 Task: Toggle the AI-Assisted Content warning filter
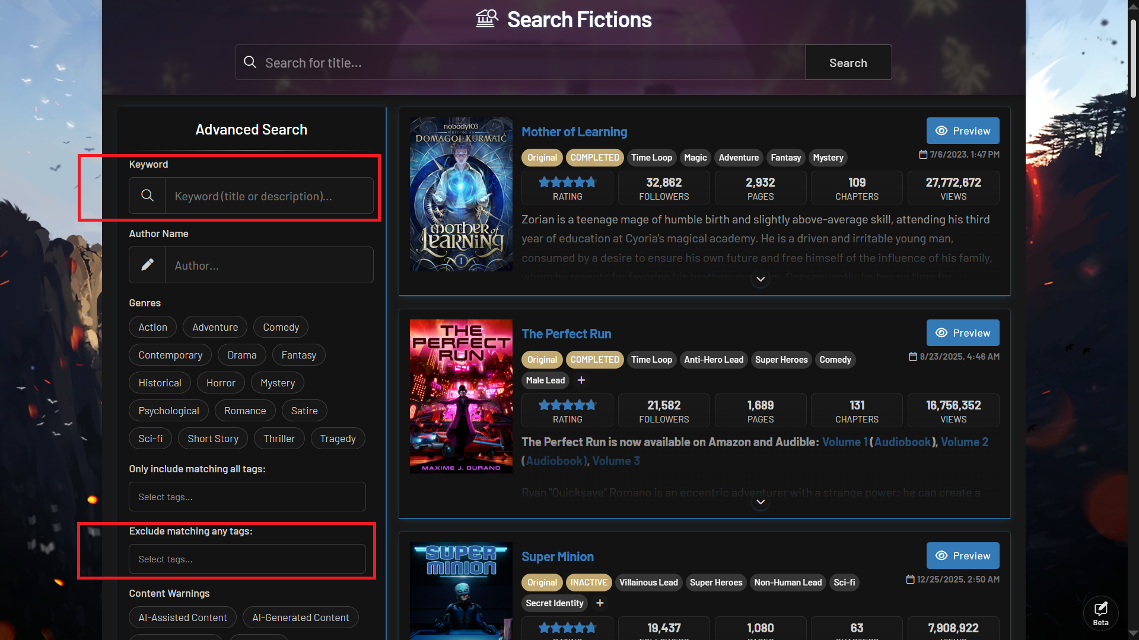[x=183, y=617]
